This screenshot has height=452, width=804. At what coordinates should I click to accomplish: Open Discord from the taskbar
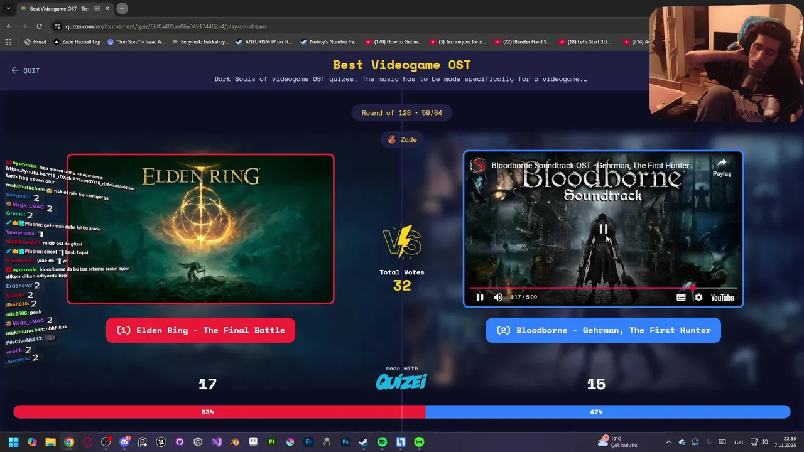pos(124,442)
